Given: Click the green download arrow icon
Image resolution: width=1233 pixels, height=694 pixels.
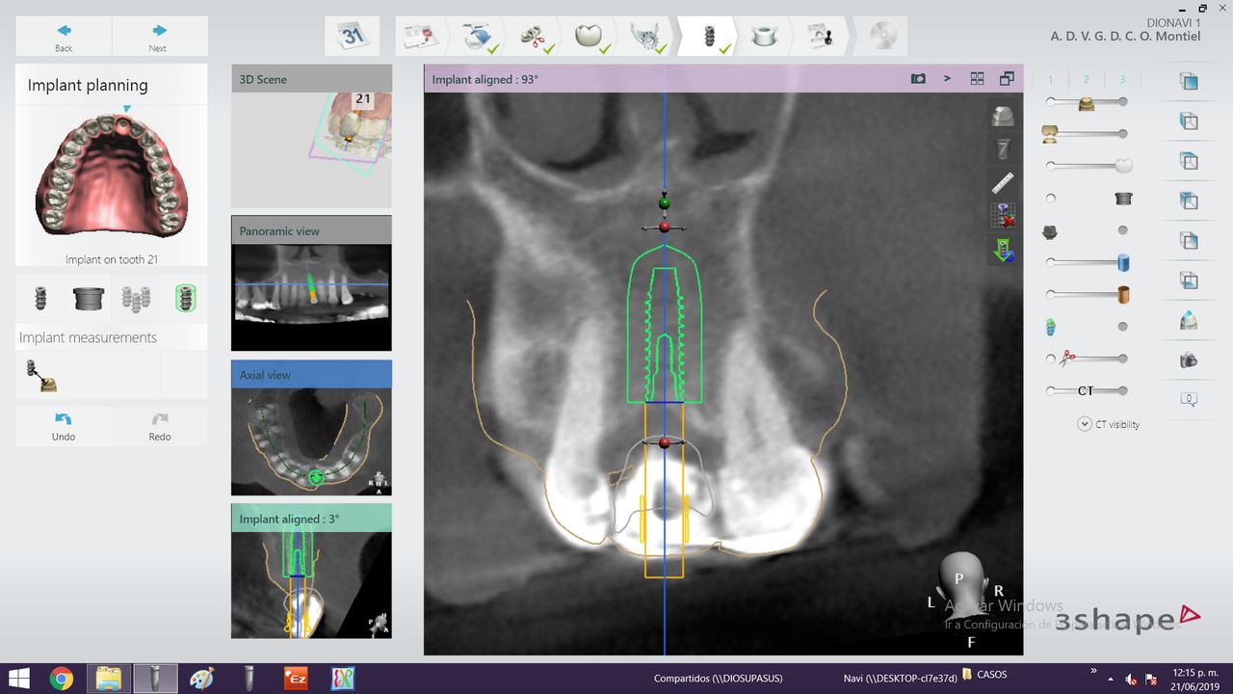Looking at the screenshot, I should pyautogui.click(x=1003, y=251).
